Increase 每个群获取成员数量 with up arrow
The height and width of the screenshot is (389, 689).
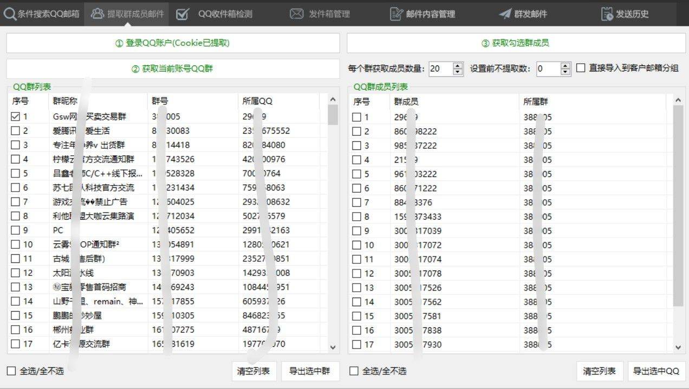click(458, 65)
